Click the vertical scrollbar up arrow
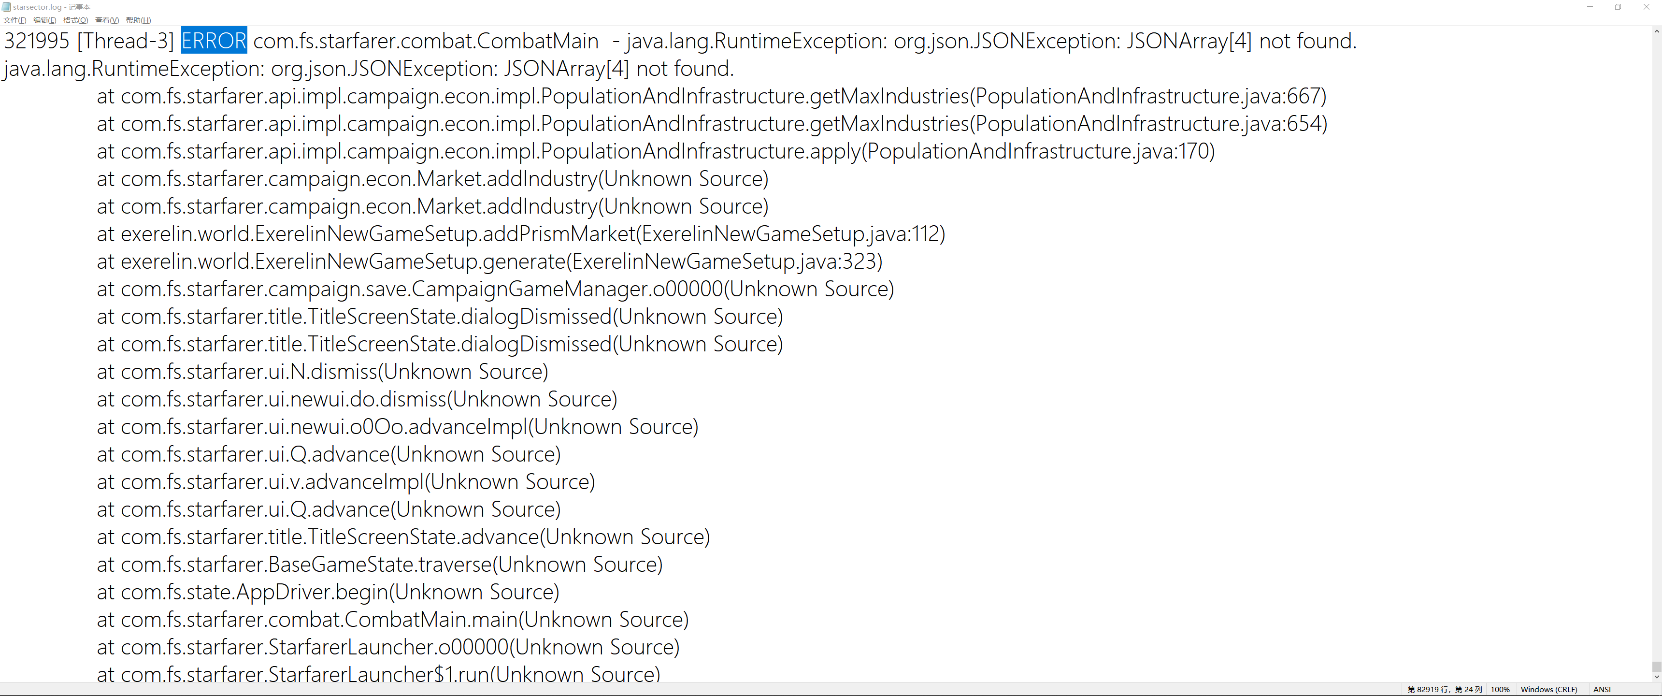Viewport: 1662px width, 696px height. [x=1656, y=31]
